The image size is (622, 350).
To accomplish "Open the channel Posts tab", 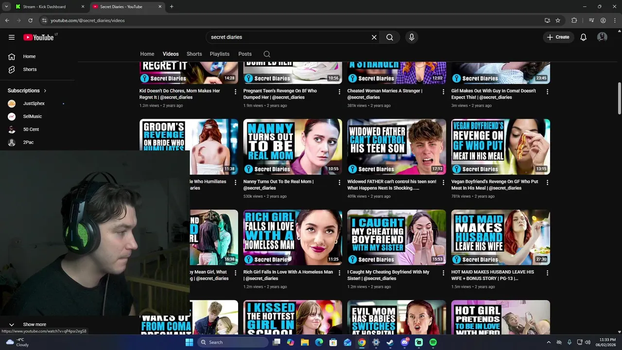I will [245, 54].
